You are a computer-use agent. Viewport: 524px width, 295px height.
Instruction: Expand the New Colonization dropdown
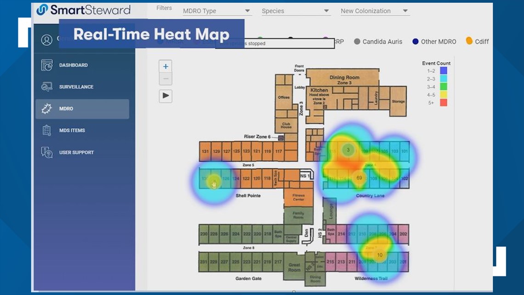(374, 11)
